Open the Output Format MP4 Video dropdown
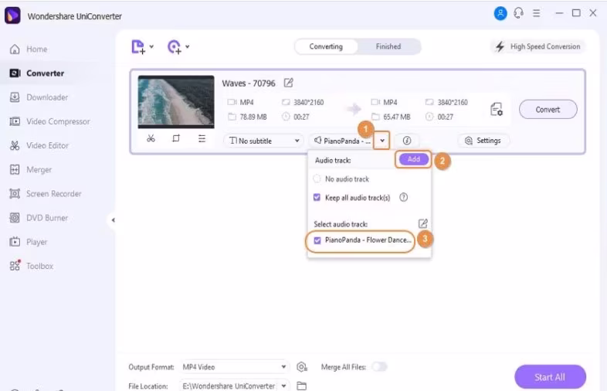Viewport: 607px width, 391px height. pyautogui.click(x=234, y=367)
